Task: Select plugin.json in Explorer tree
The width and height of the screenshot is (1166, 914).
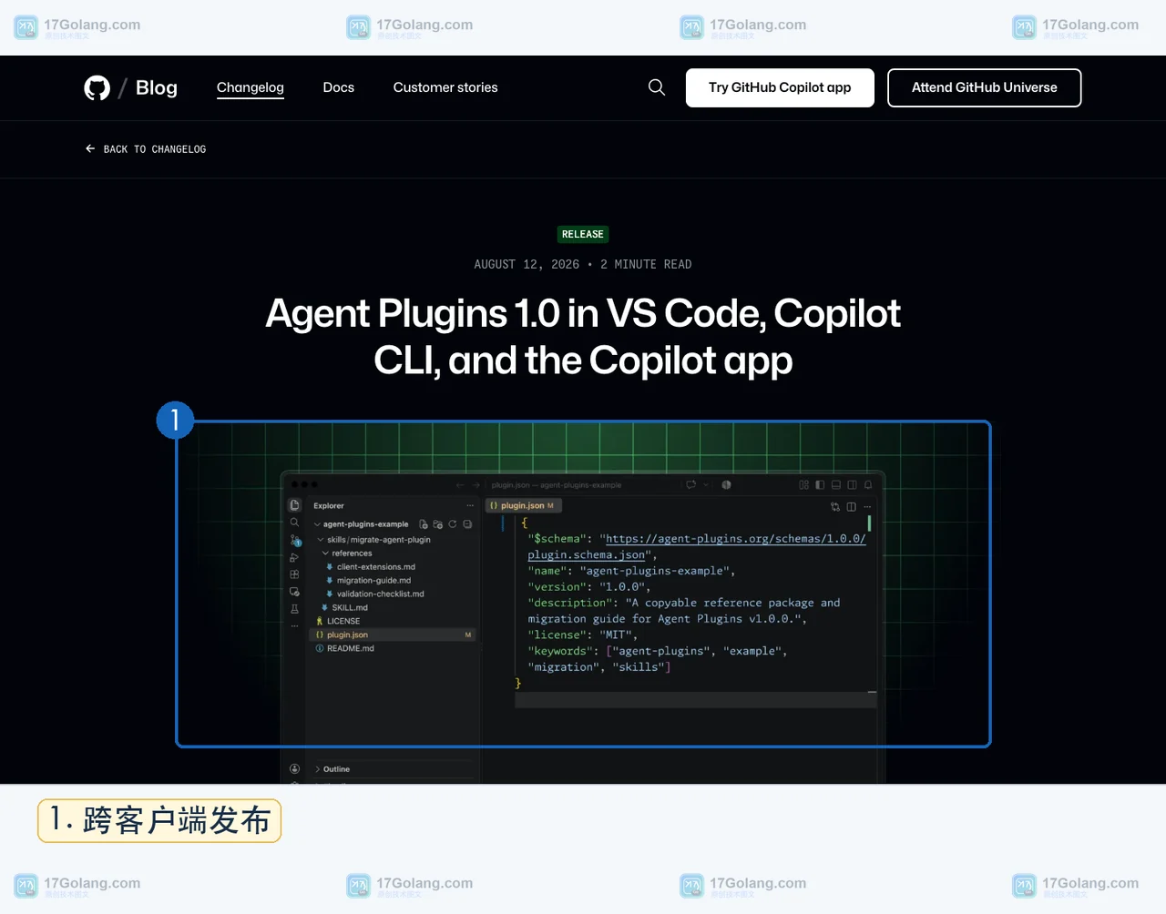Action: 394,635
